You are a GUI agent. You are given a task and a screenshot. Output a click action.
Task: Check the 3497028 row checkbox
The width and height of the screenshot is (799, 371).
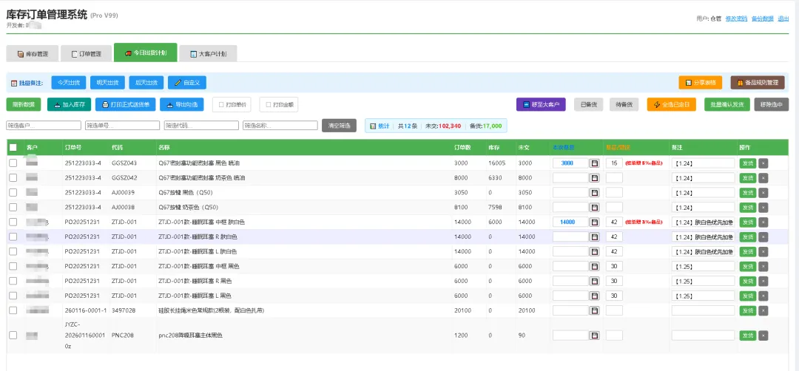[x=13, y=310]
